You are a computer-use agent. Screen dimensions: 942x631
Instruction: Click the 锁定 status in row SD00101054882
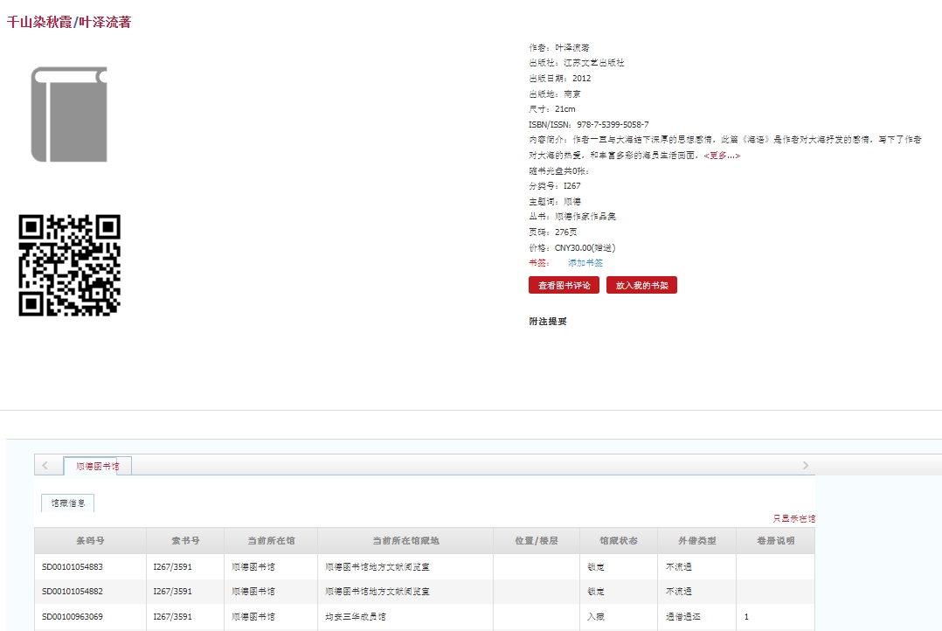[x=595, y=592]
